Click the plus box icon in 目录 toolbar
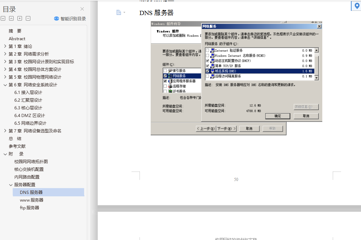361x240 pixels. tap(20, 19)
